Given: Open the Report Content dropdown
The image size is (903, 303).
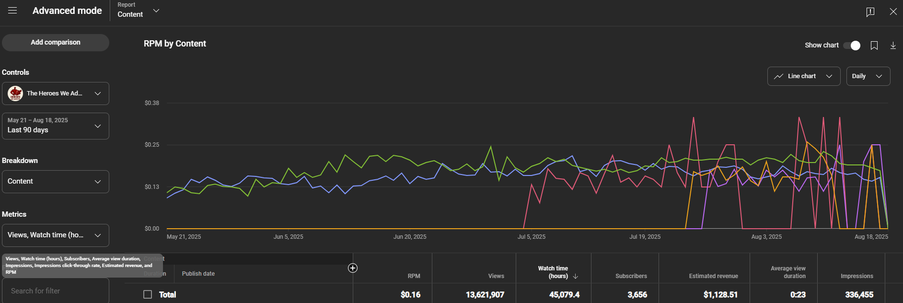Looking at the screenshot, I should click(139, 11).
